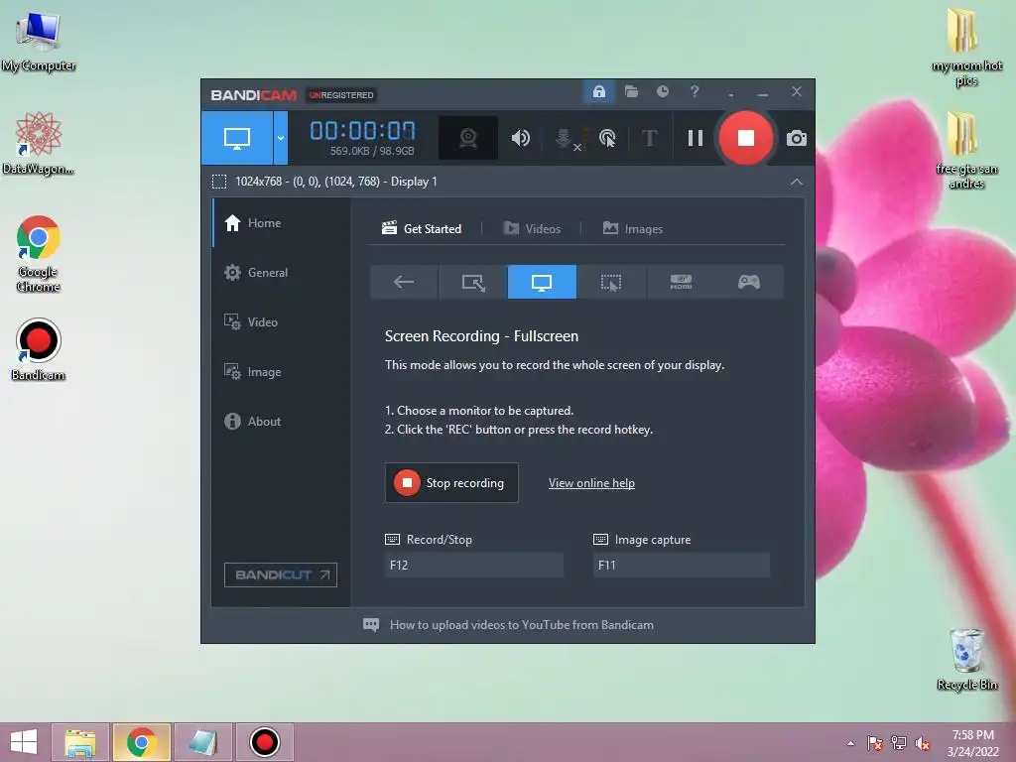Click the recording timer display
The width and height of the screenshot is (1016, 762).
click(363, 131)
